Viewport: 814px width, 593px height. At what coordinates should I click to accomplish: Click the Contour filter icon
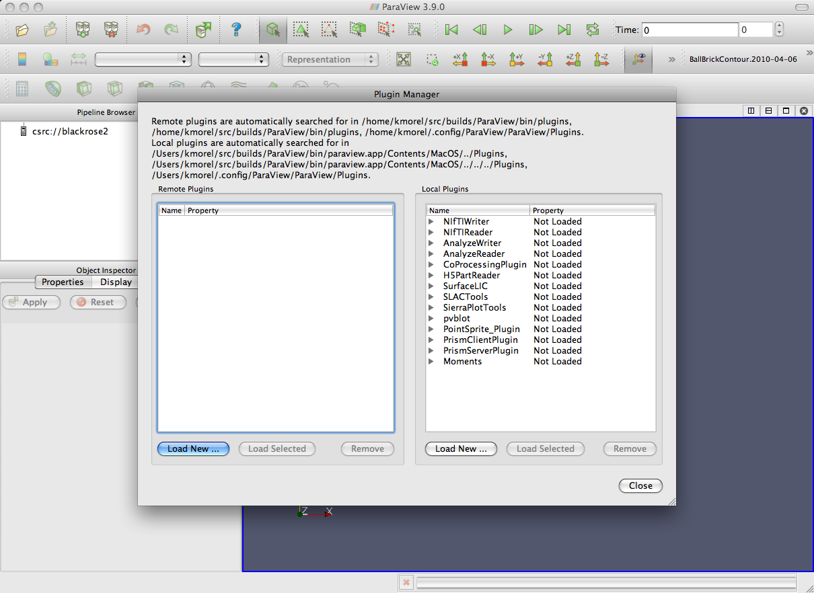click(53, 89)
